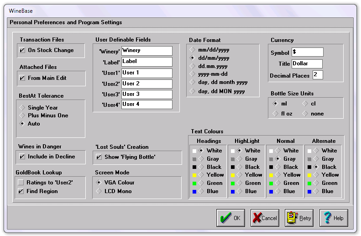Click the 'User2' field input
The width and height of the screenshot is (361, 236).
tap(147, 84)
